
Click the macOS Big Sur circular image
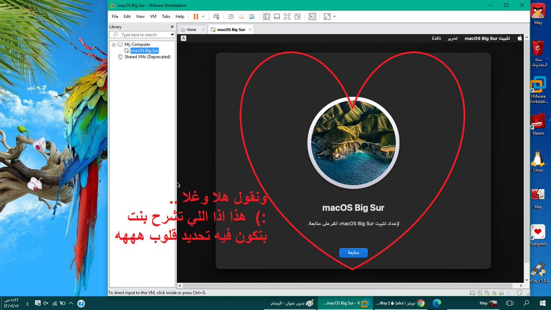click(x=353, y=143)
